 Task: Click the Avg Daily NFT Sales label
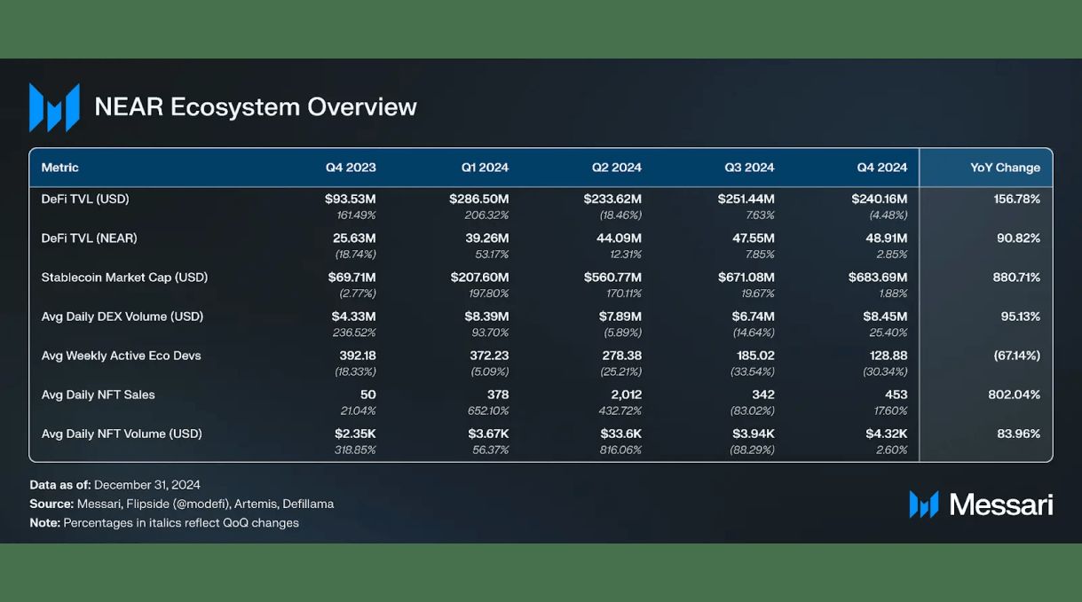pos(99,395)
